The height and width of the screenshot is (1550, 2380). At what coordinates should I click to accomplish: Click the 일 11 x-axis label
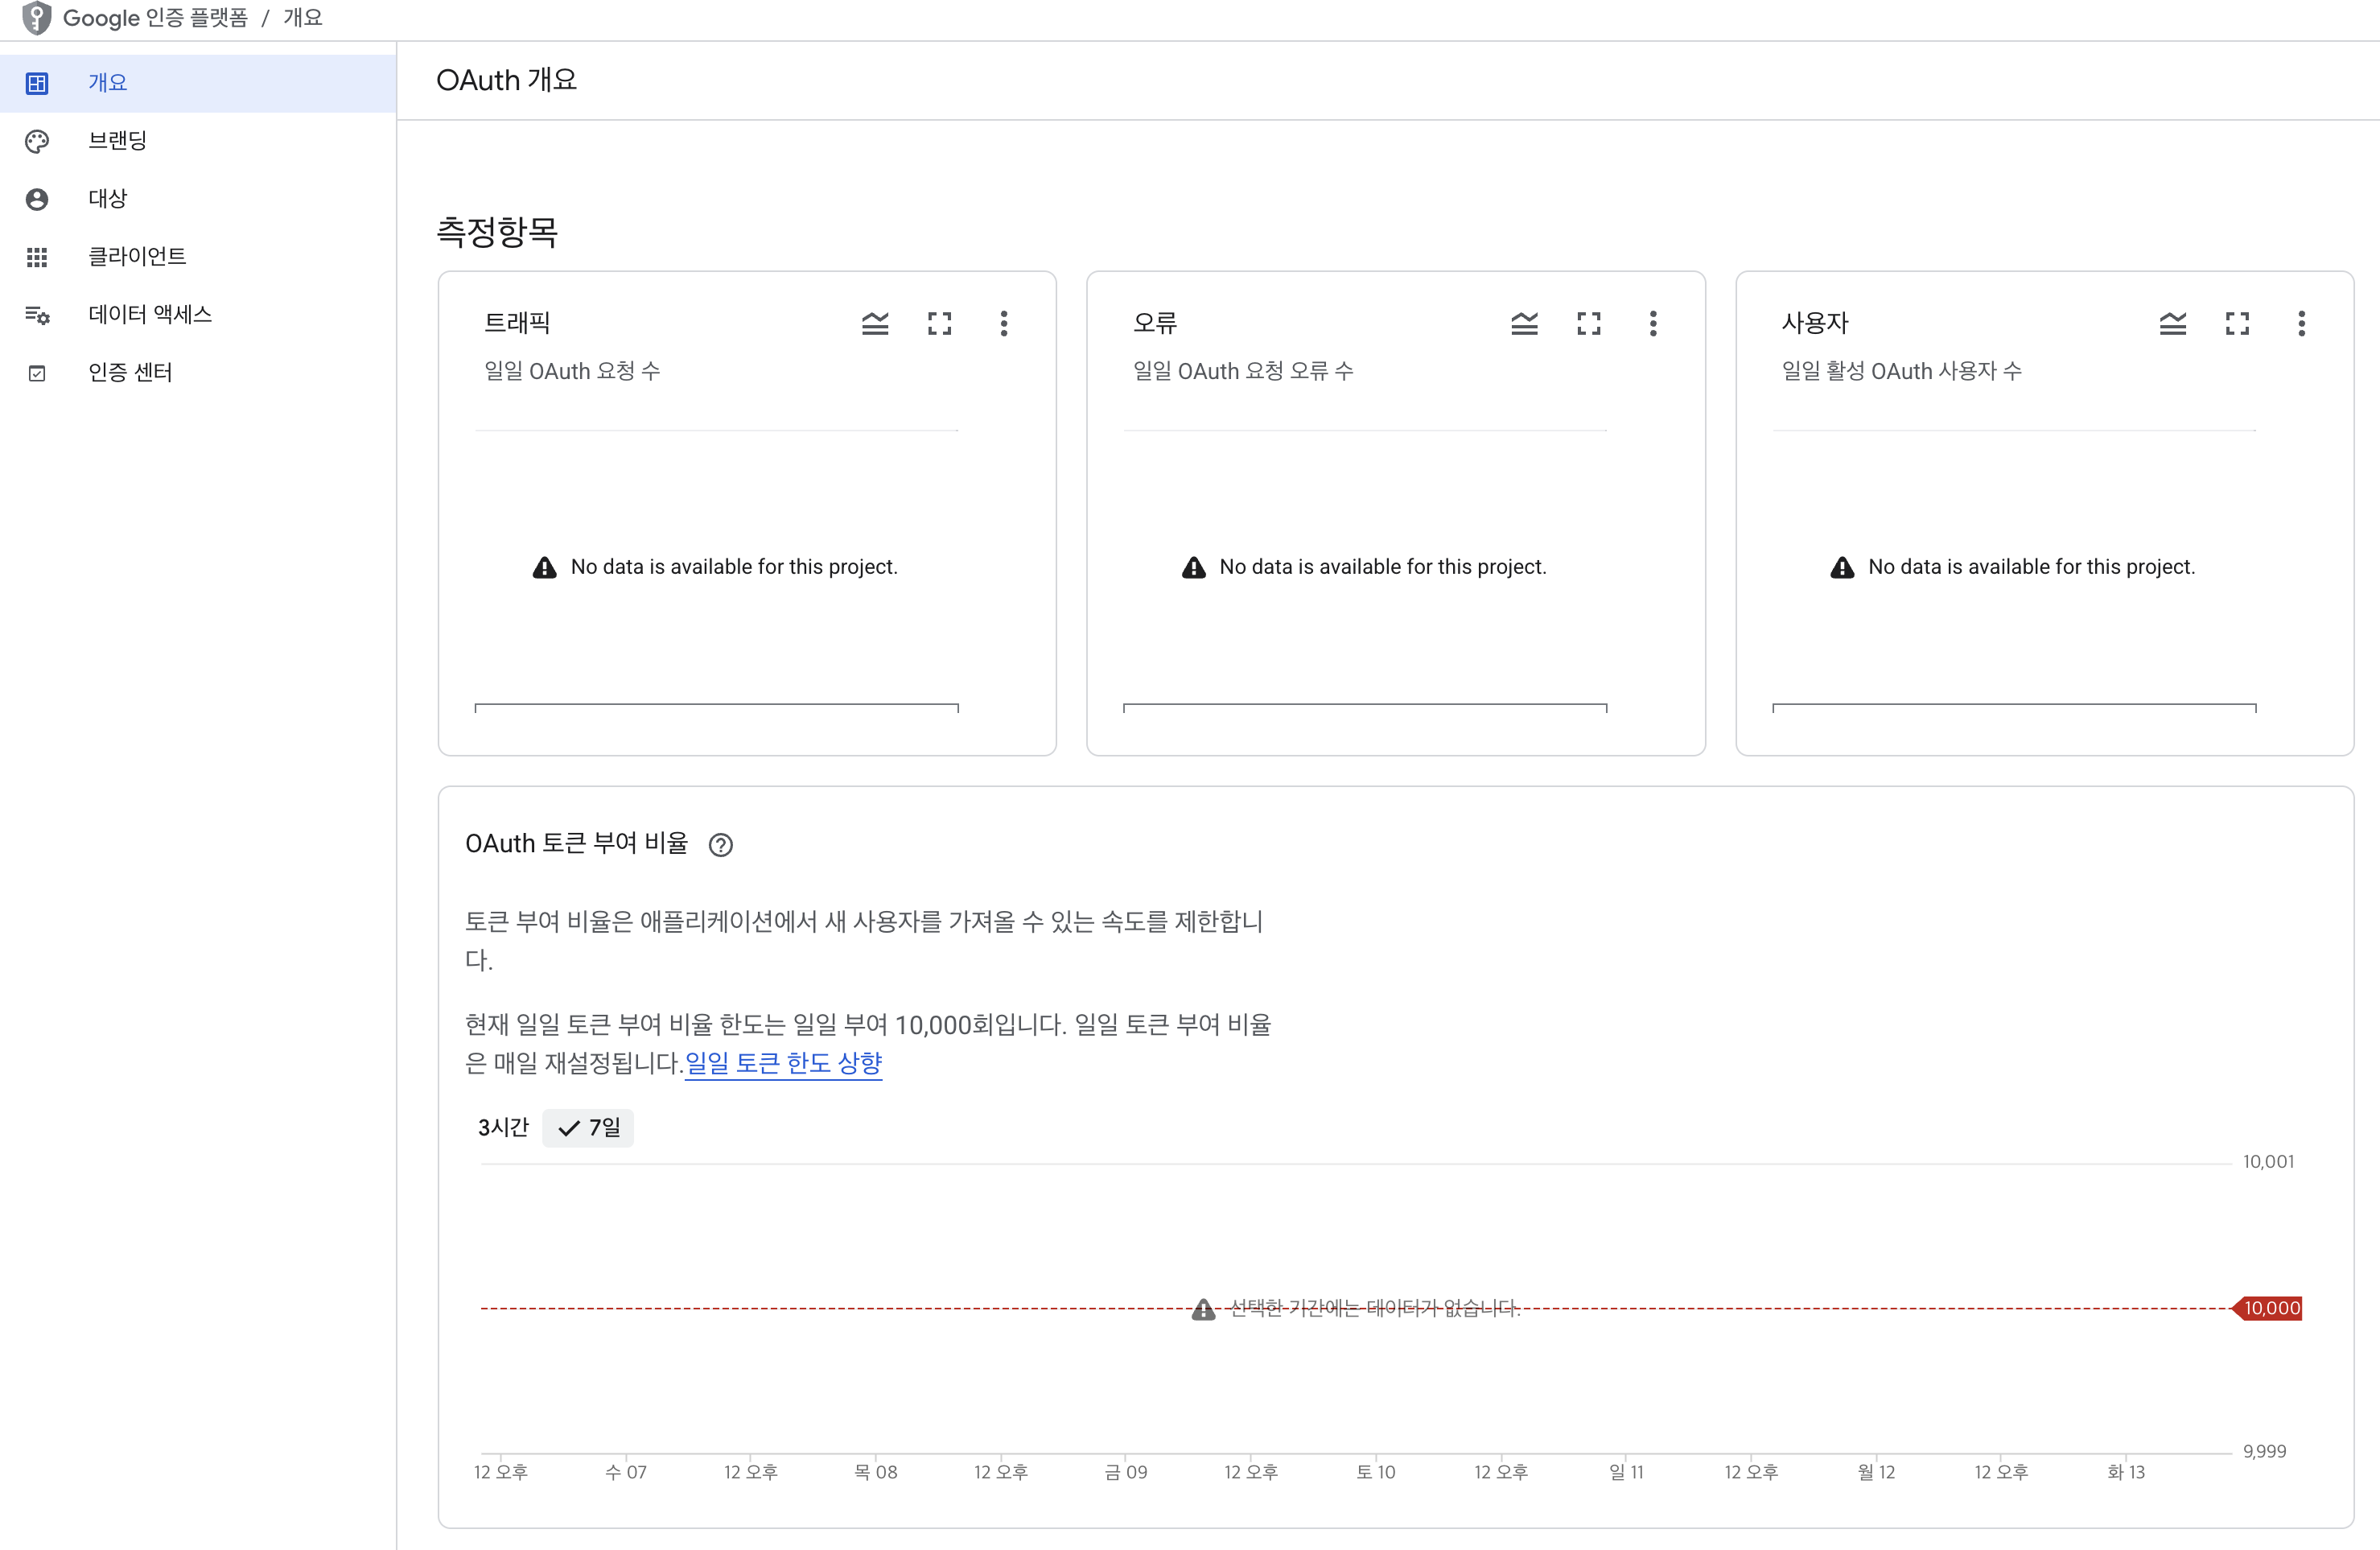point(1626,1472)
